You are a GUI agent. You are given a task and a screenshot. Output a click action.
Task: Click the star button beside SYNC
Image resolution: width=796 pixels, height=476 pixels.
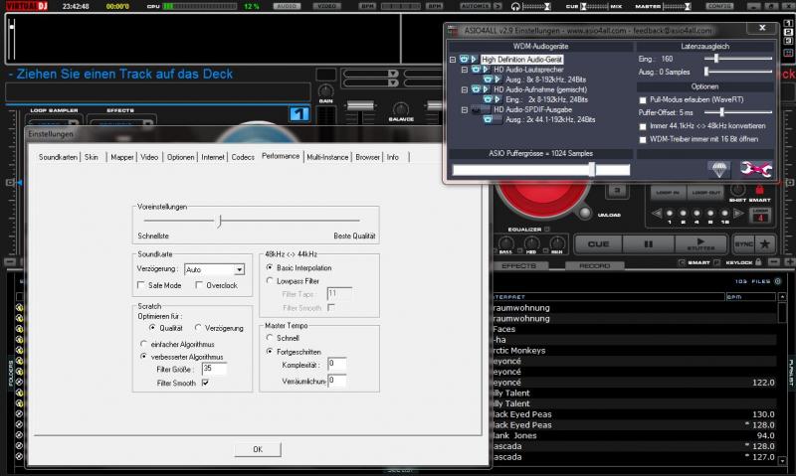pyautogui.click(x=764, y=243)
